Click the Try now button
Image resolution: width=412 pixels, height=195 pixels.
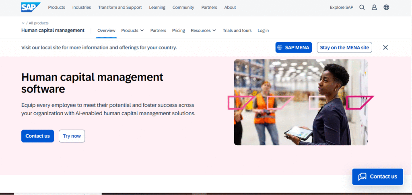pos(72,136)
